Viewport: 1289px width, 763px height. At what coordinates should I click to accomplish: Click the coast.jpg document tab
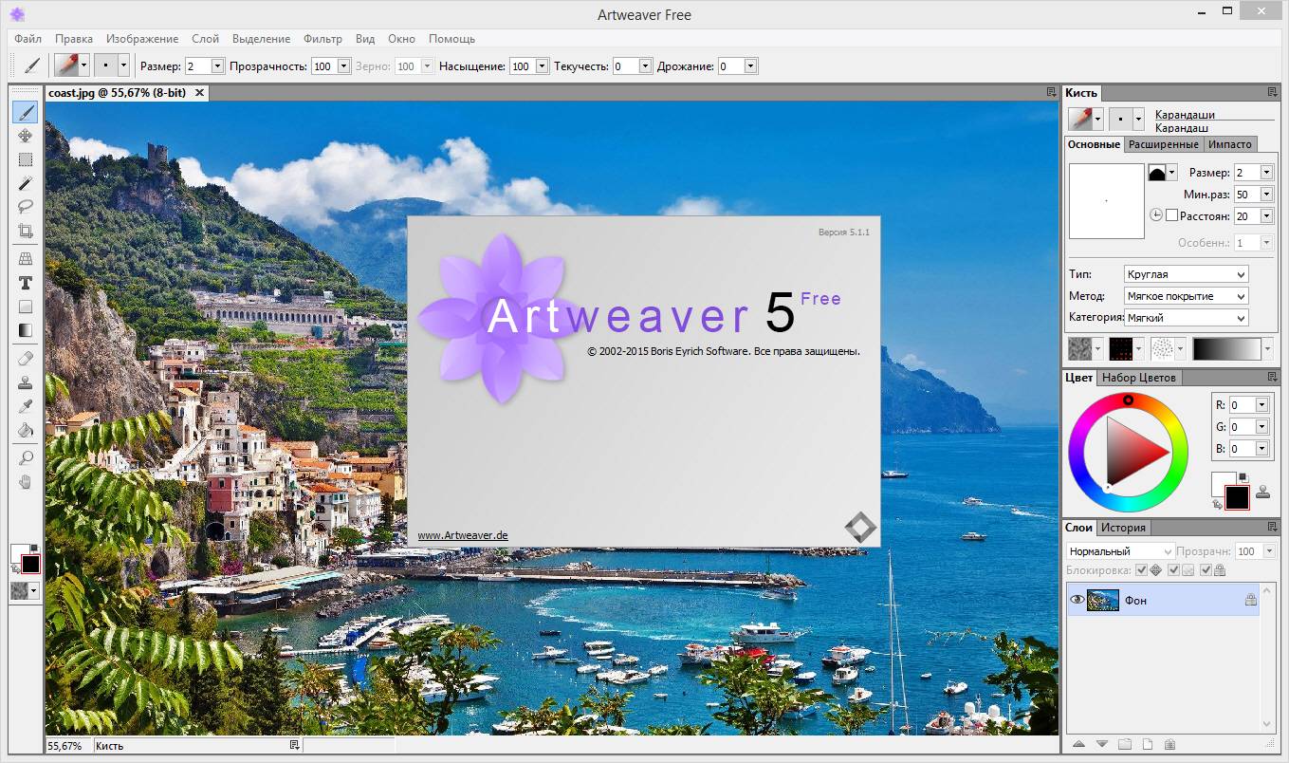point(125,93)
